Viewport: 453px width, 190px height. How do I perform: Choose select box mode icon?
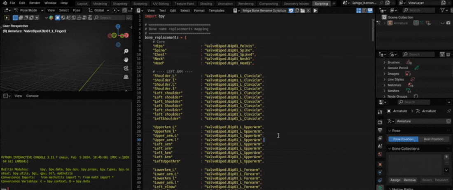pos(15,18)
